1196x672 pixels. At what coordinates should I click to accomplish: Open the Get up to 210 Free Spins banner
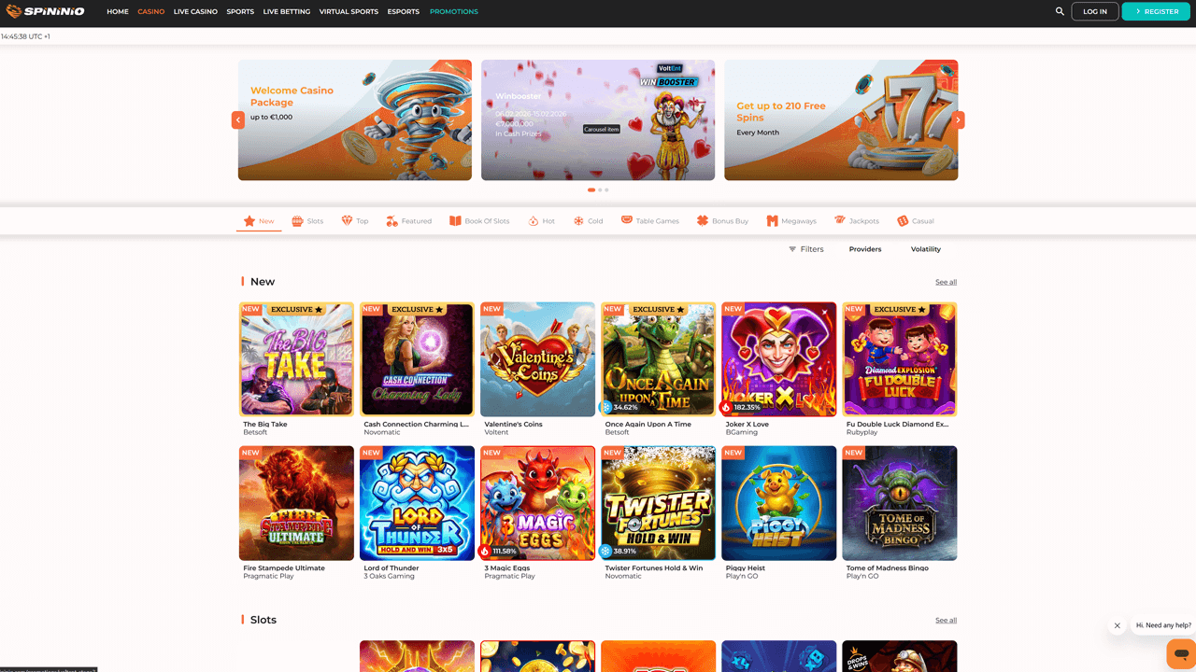[841, 119]
